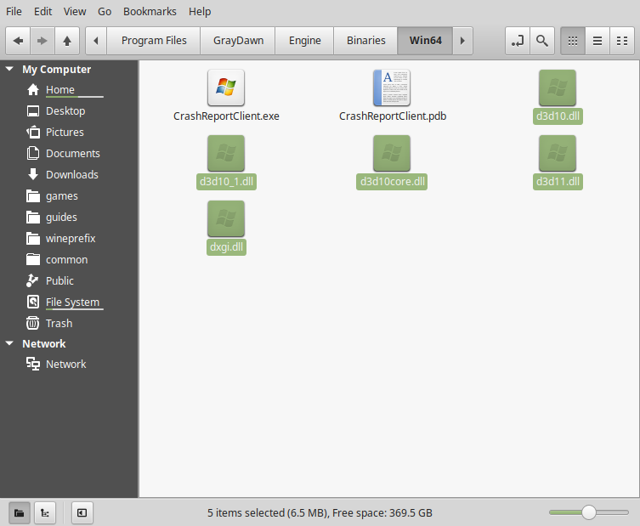The height and width of the screenshot is (526, 640).
Task: Select the CrashReportClient.exe file icon
Action: pos(226,88)
